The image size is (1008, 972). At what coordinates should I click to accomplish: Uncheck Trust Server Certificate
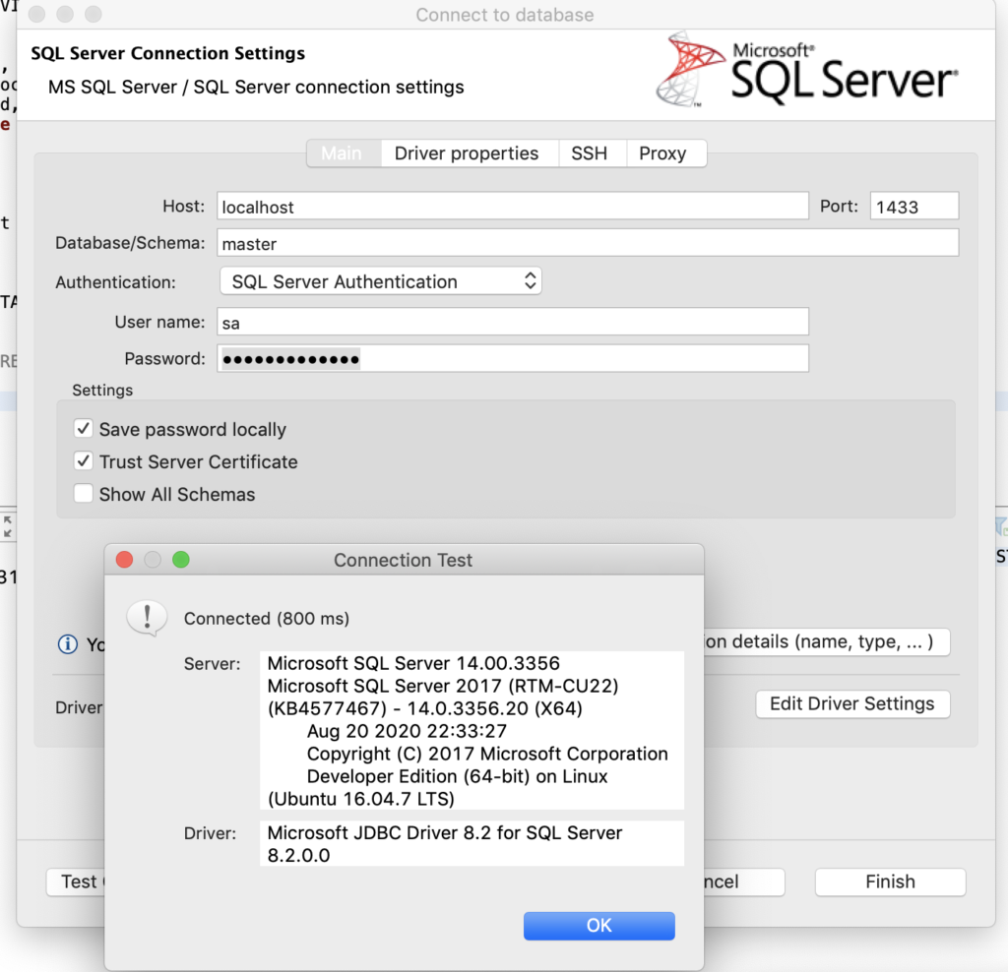coord(83,461)
